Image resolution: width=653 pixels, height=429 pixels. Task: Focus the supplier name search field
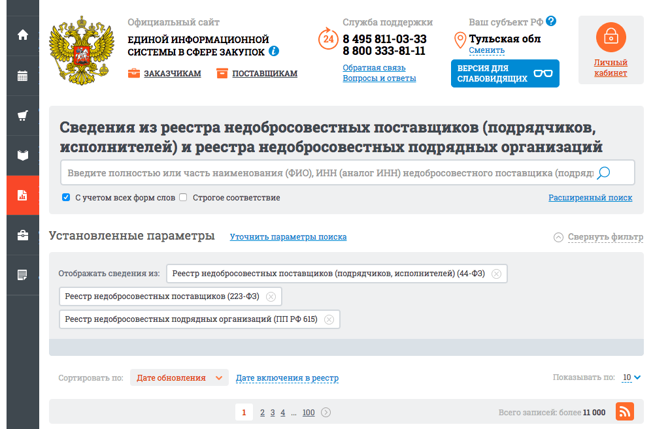tap(348, 172)
